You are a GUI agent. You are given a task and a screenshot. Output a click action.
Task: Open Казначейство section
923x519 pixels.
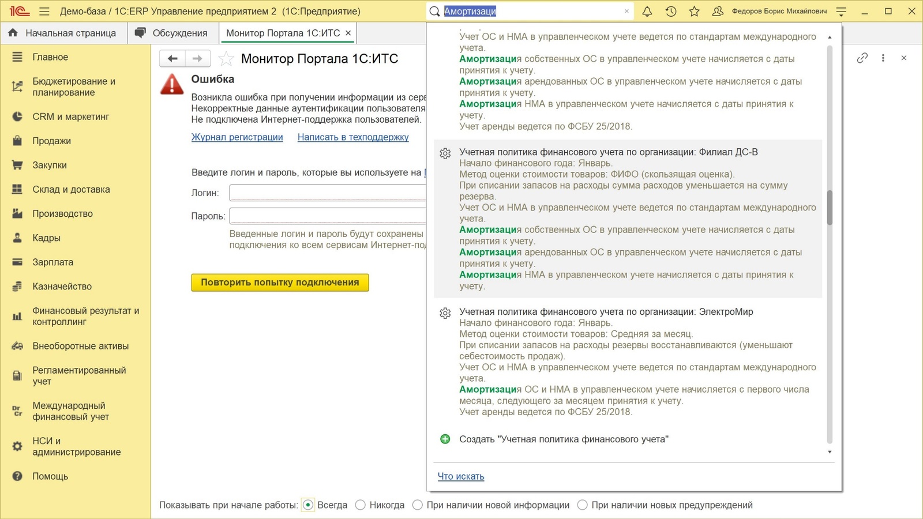point(76,286)
